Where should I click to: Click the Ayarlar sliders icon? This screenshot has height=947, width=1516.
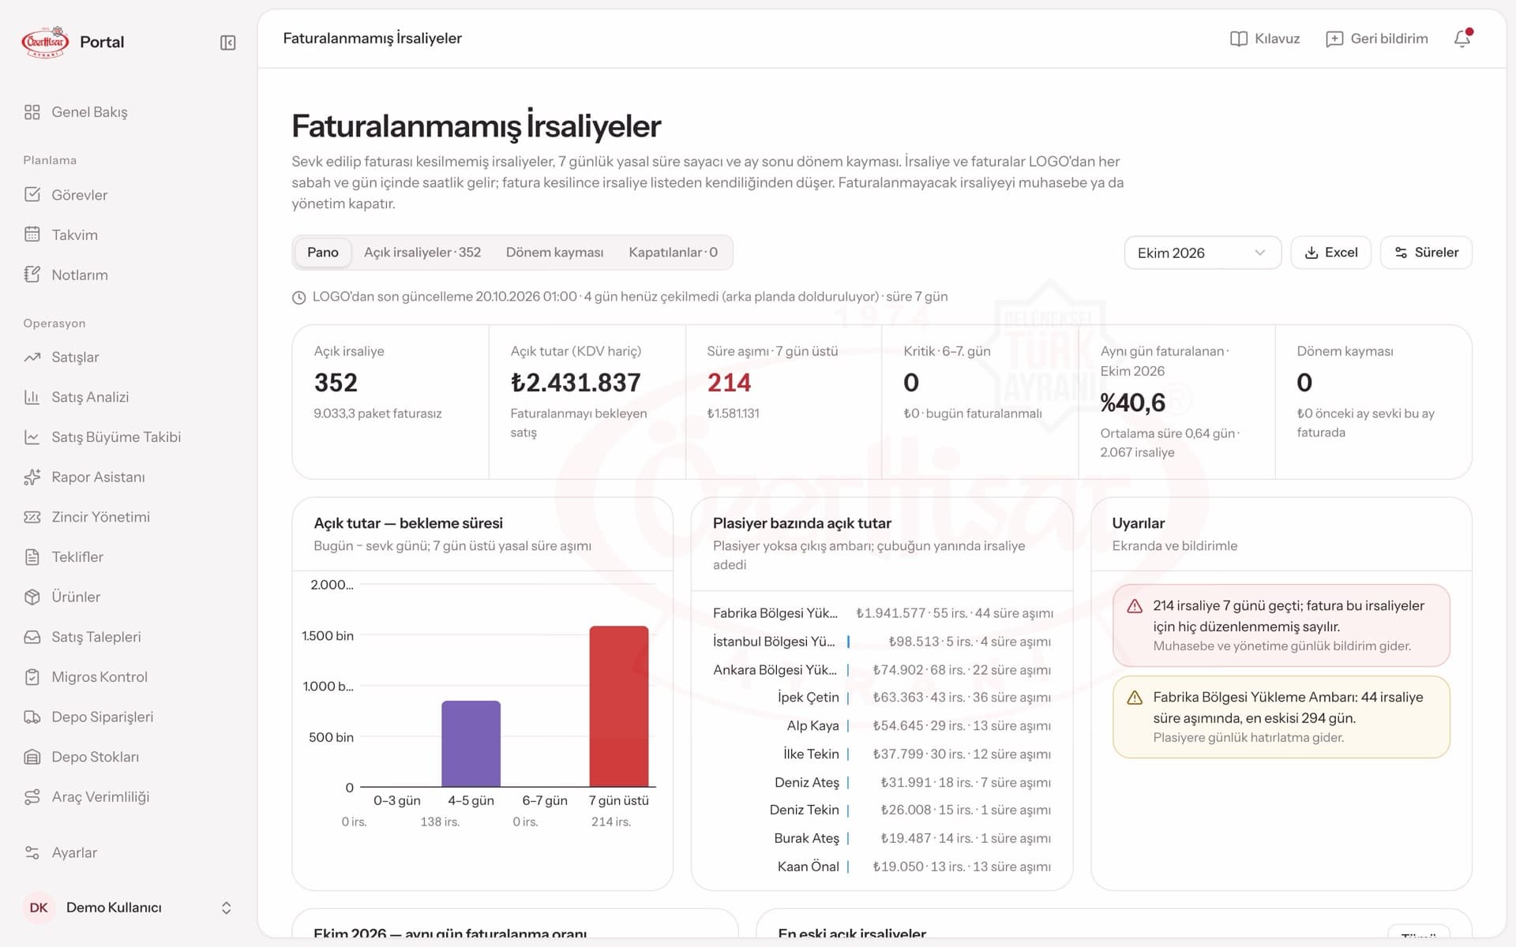pos(32,853)
